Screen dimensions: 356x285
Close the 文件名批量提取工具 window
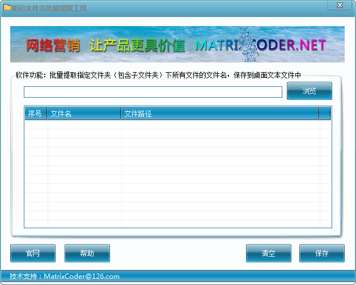point(340,6)
